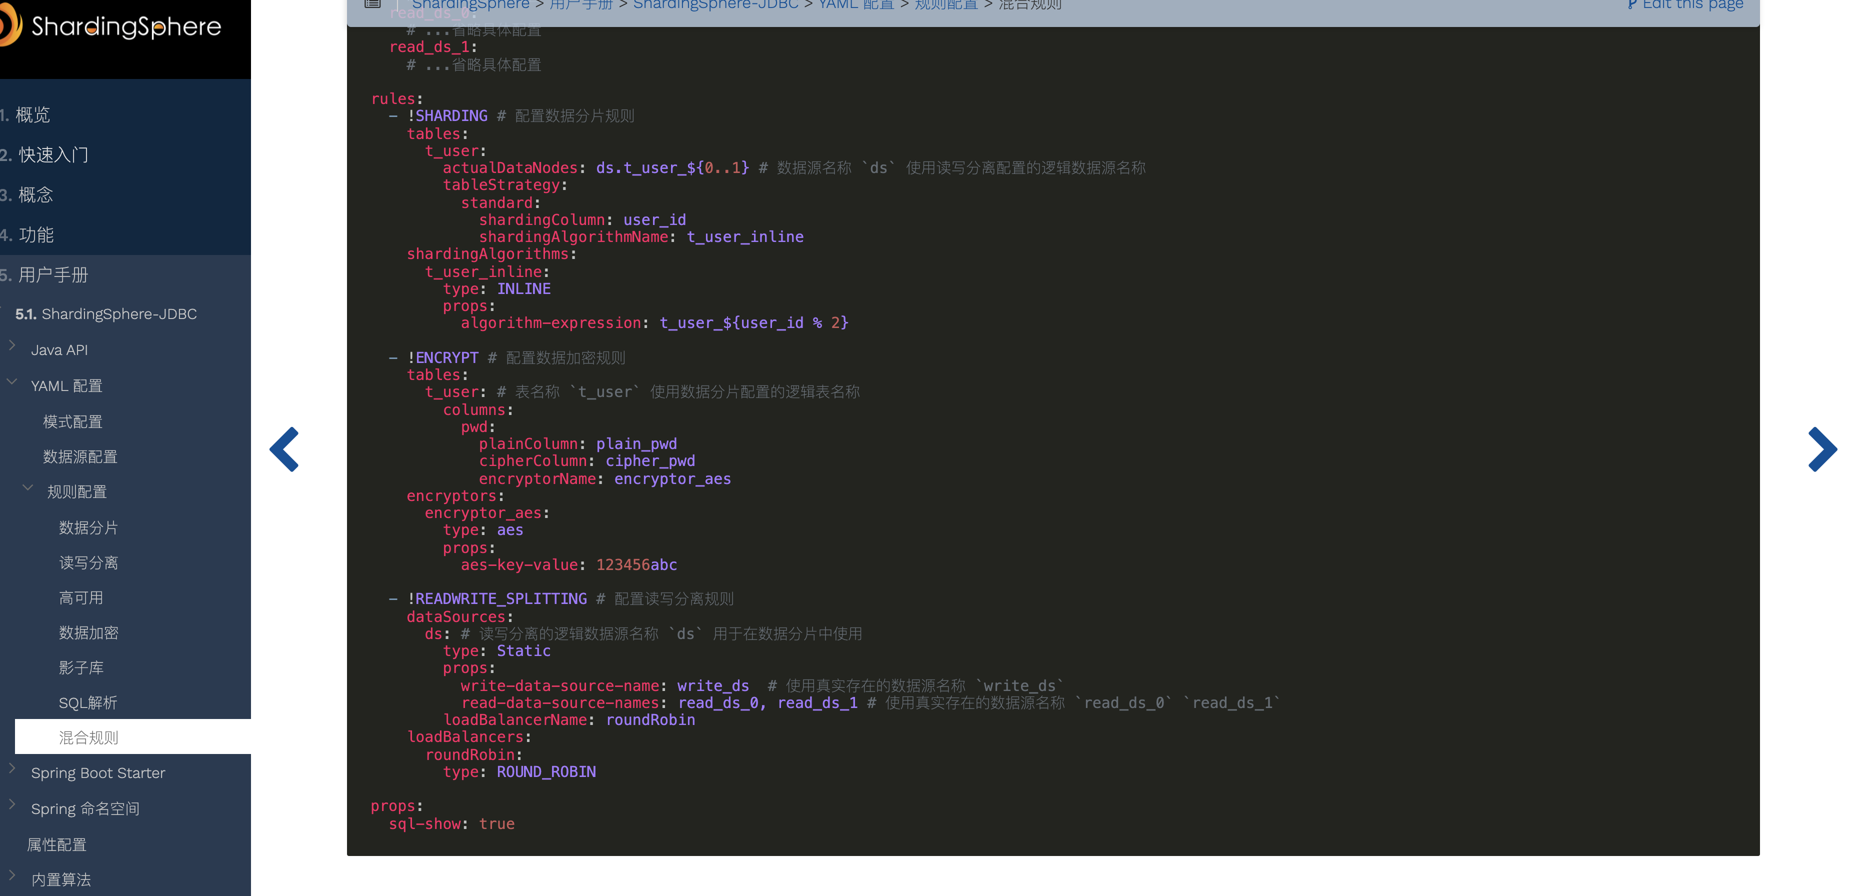Screen dimensions: 1850x896
Task: Expand the 内置算法 section chevron
Action: point(12,874)
